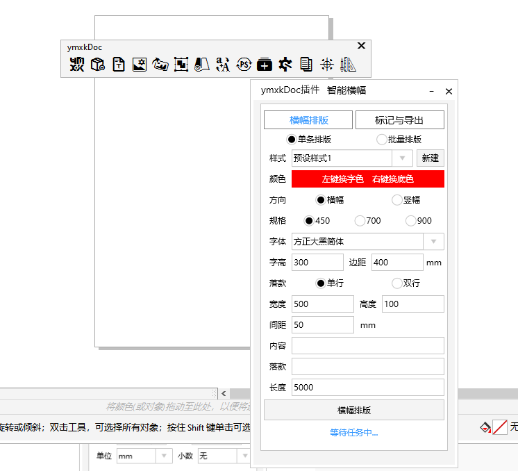
Task: Click the 长度 input field showing 5000
Action: (x=368, y=388)
